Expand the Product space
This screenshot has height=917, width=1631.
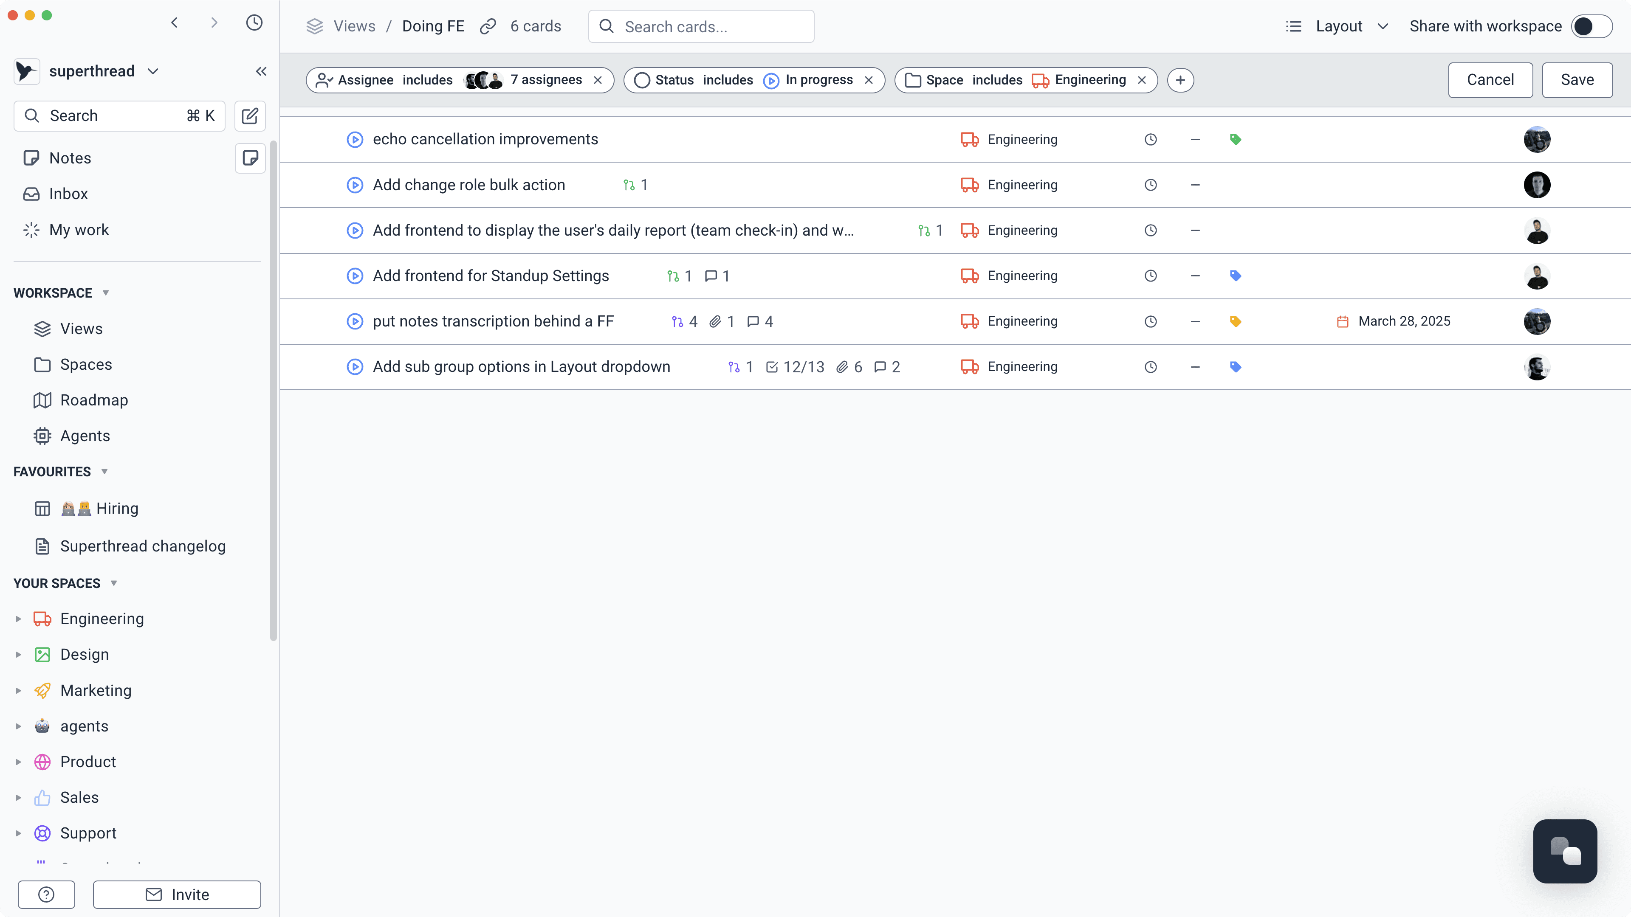[x=18, y=762]
